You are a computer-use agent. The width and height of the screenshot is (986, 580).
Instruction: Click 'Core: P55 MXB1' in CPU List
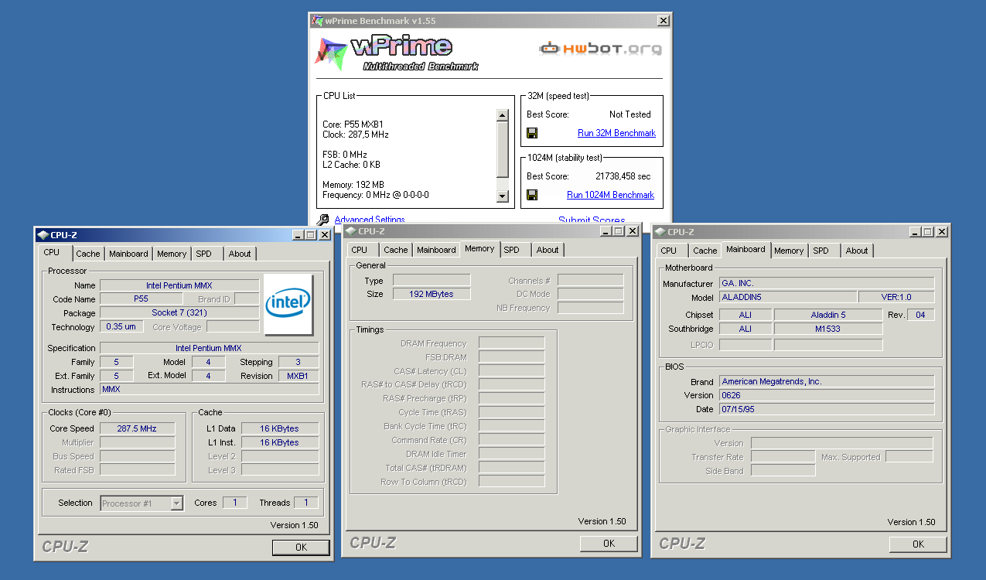click(x=353, y=125)
